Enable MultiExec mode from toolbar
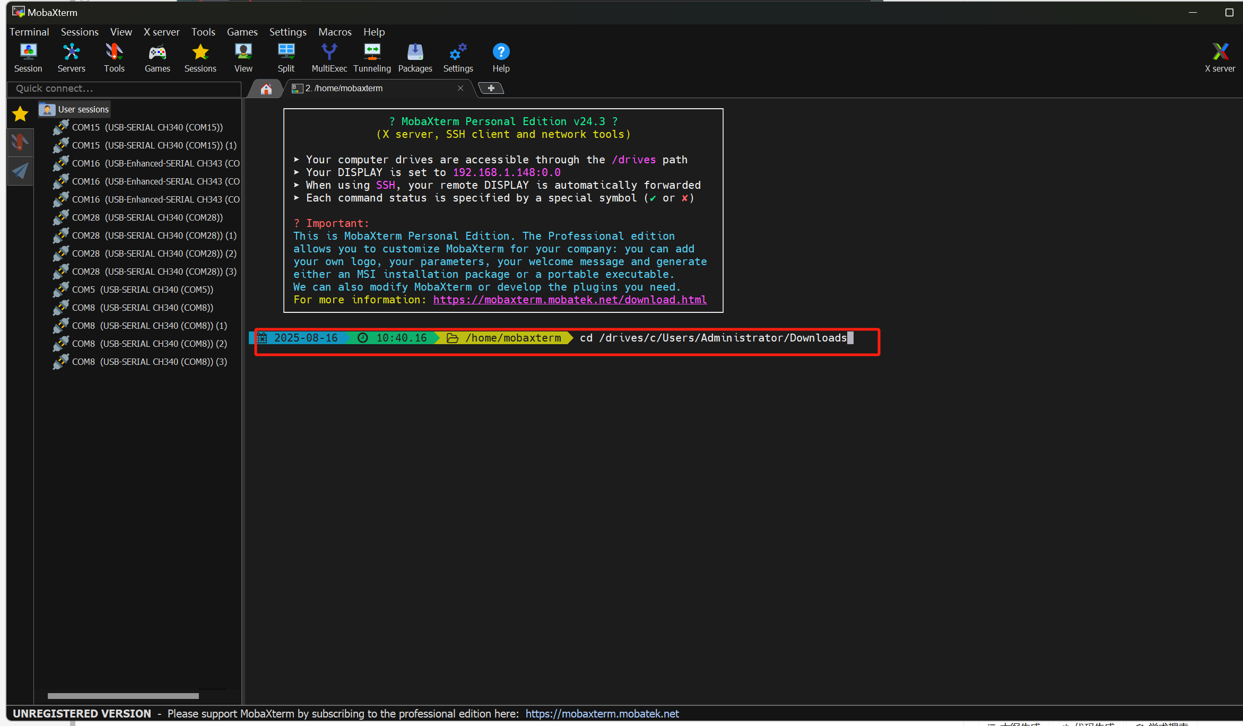This screenshot has width=1243, height=726. 329,58
